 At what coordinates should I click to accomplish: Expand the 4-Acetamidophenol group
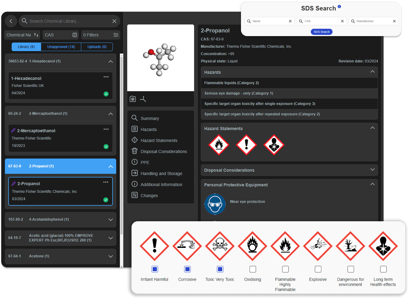pos(111,220)
